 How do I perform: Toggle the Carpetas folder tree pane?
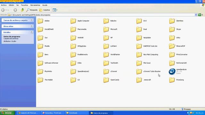[45, 10]
